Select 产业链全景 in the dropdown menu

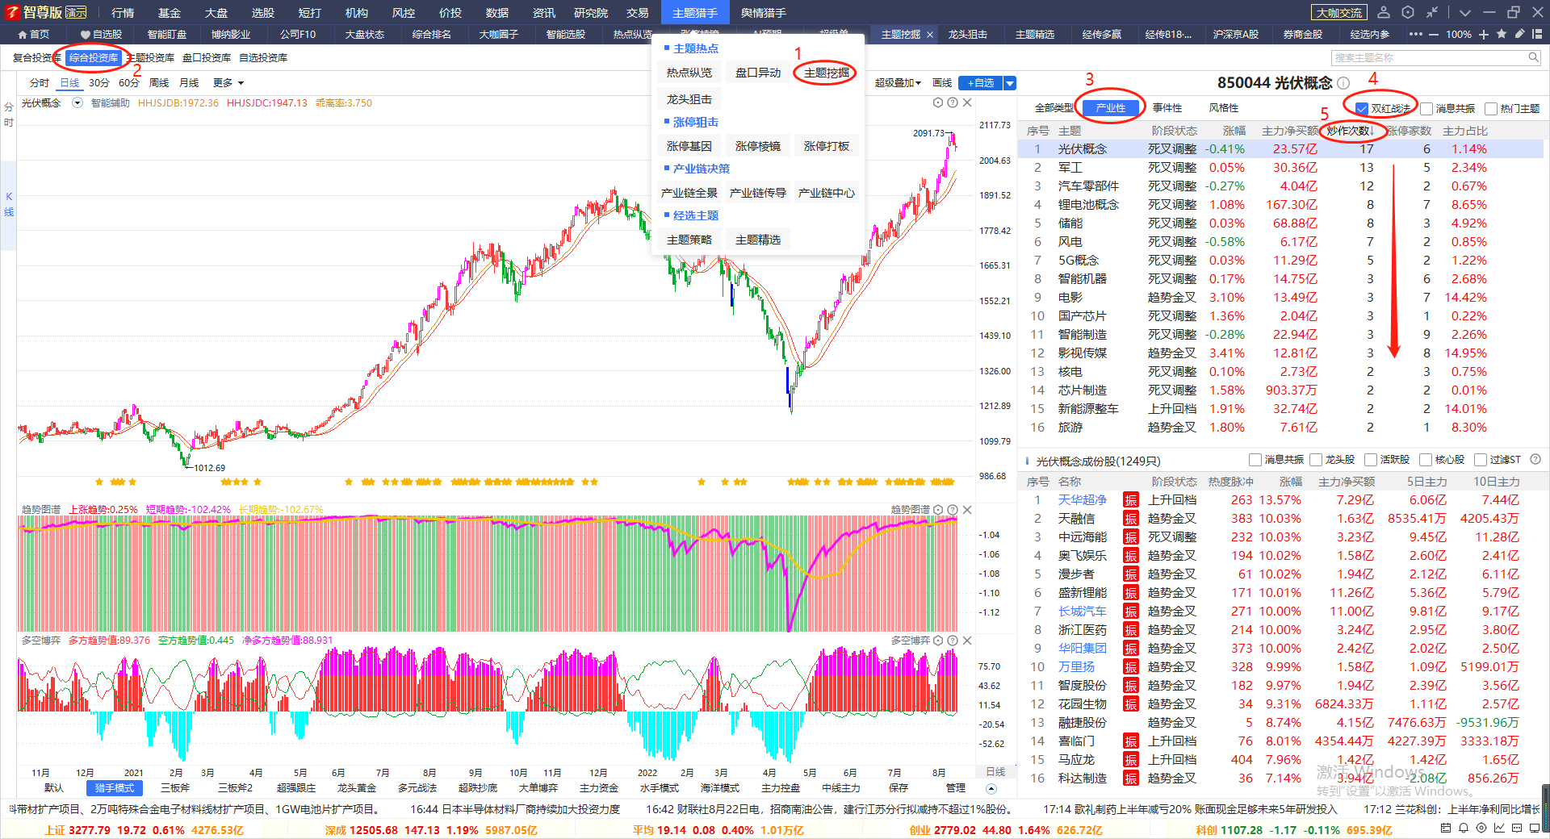tap(689, 193)
